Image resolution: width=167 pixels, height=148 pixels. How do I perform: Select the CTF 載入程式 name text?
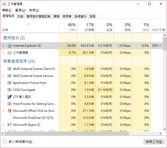pyautogui.click(x=22, y=97)
